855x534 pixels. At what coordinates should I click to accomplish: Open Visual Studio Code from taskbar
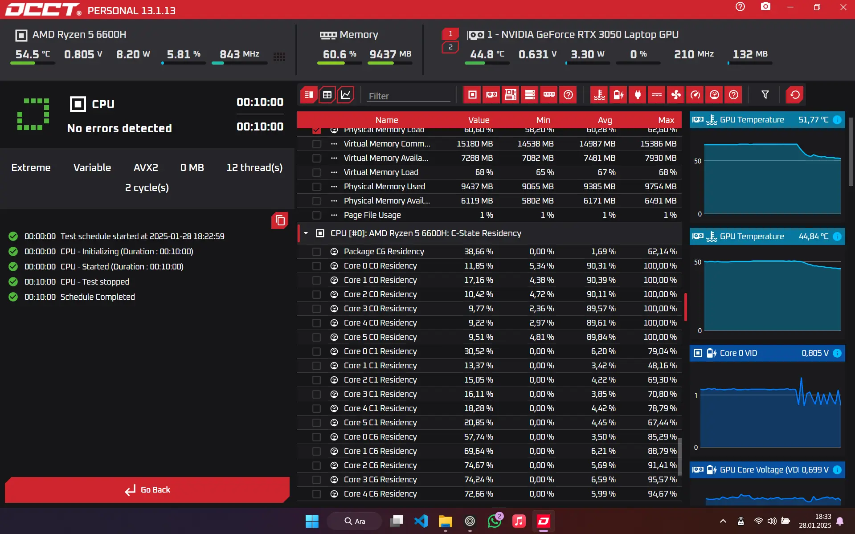[x=421, y=521]
